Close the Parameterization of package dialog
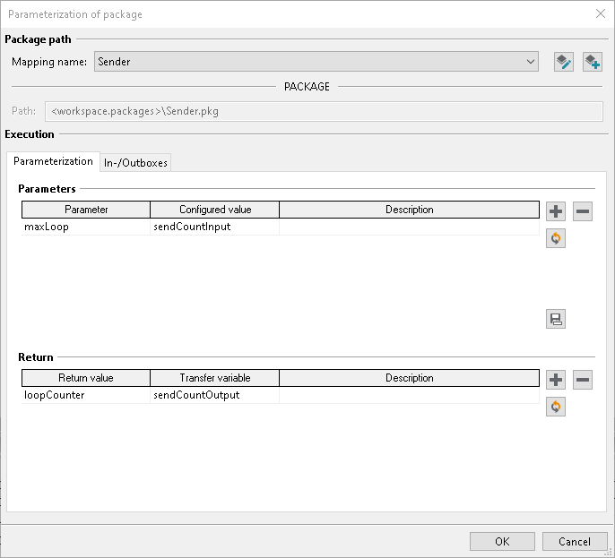This screenshot has height=558, width=615. click(x=601, y=13)
